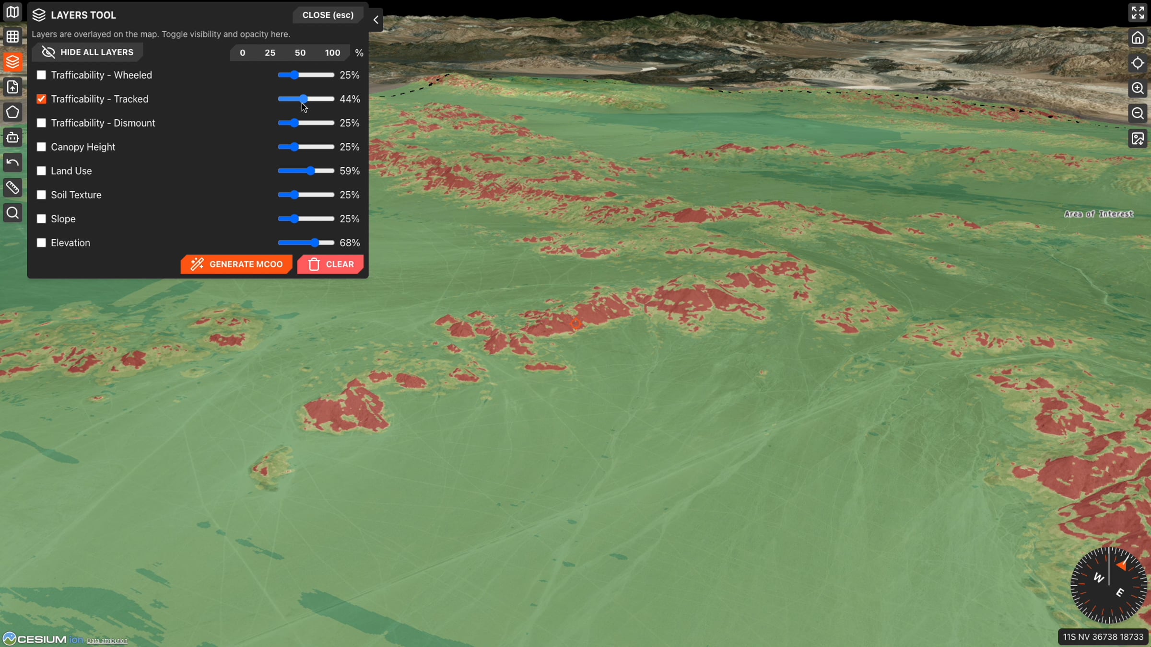Enable Trafficability - Wheeled layer checkbox

pos(42,75)
